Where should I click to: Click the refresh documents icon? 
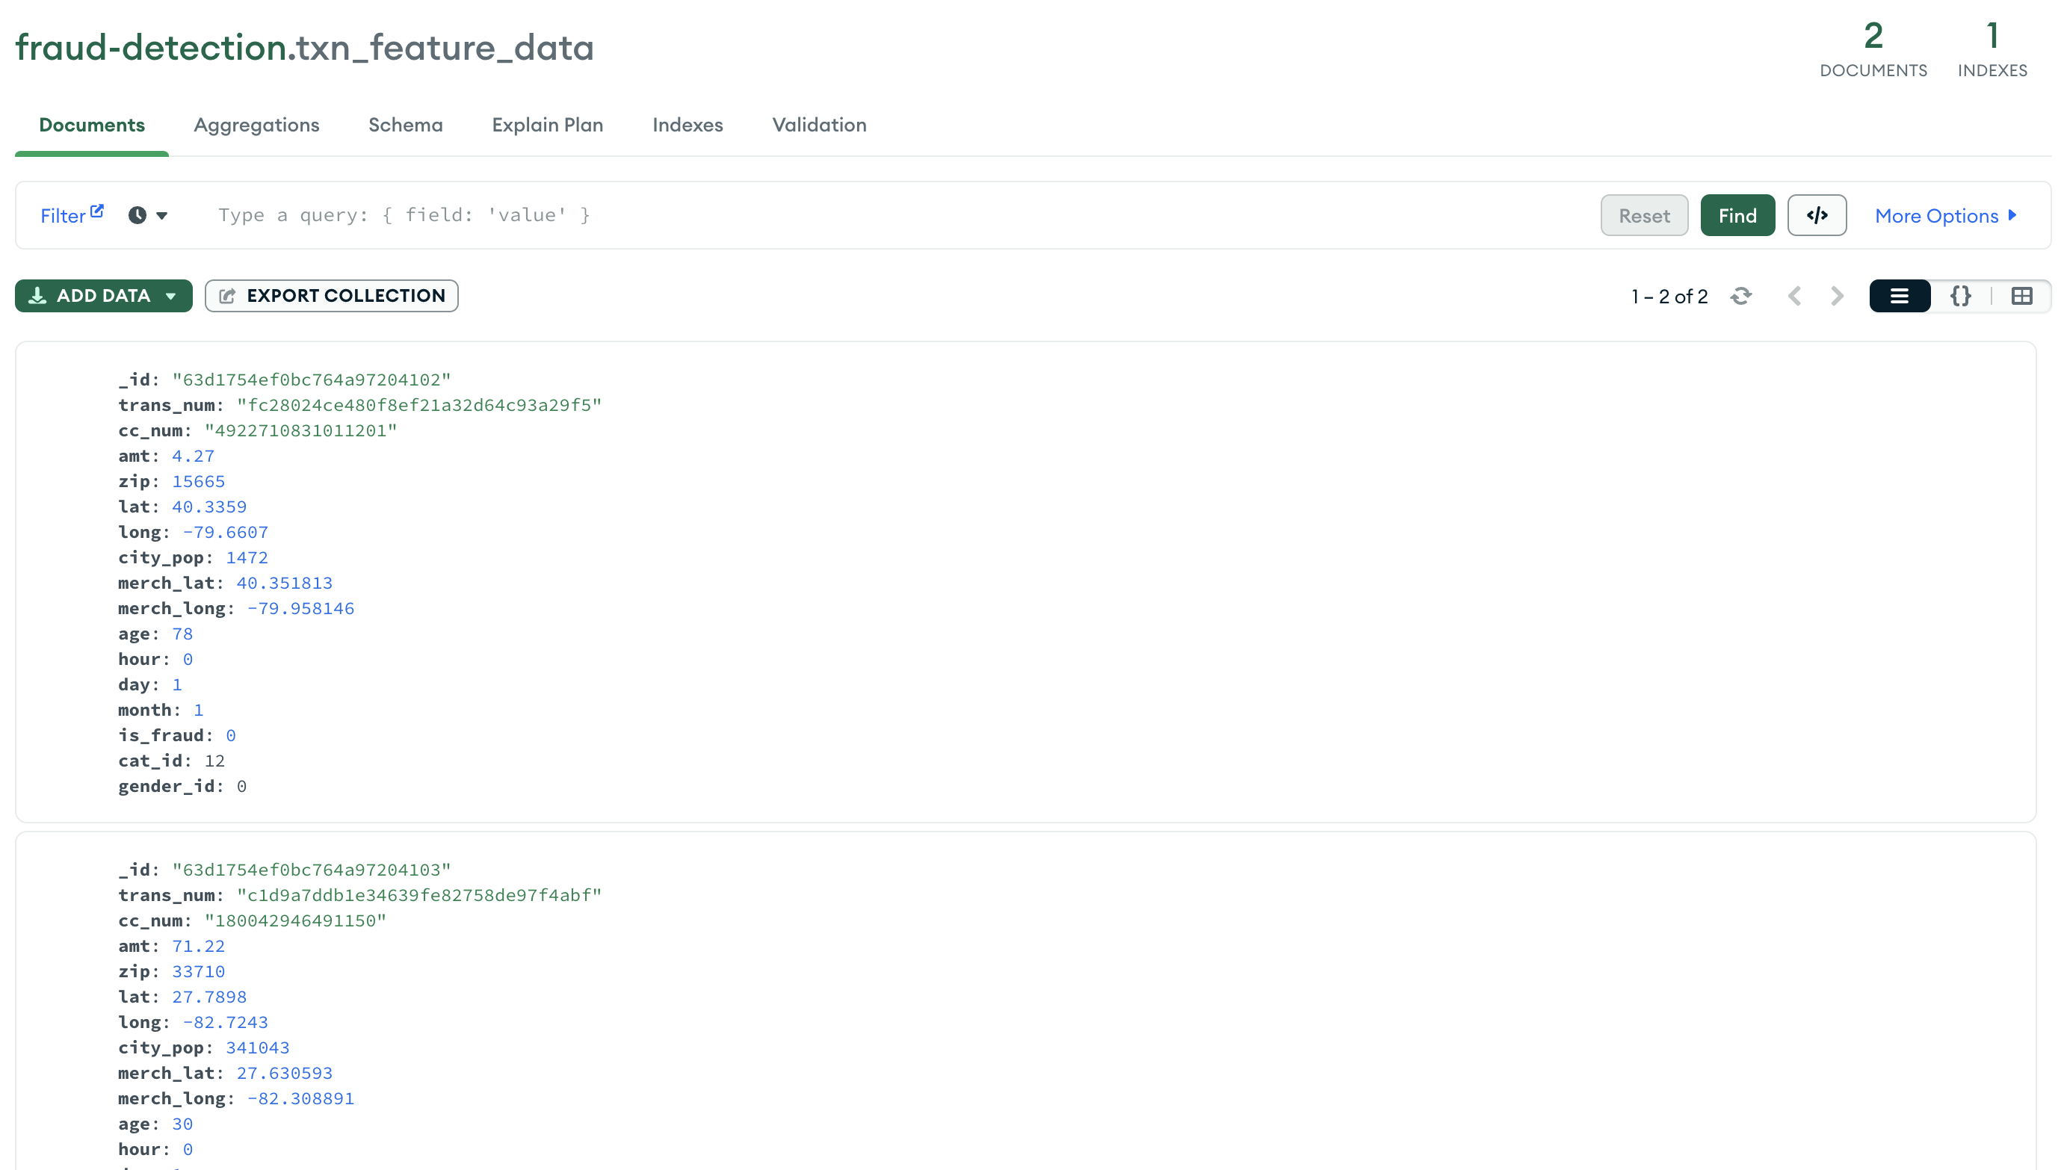click(1741, 297)
